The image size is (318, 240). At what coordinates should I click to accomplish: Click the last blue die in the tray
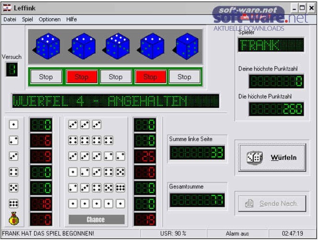186,46
